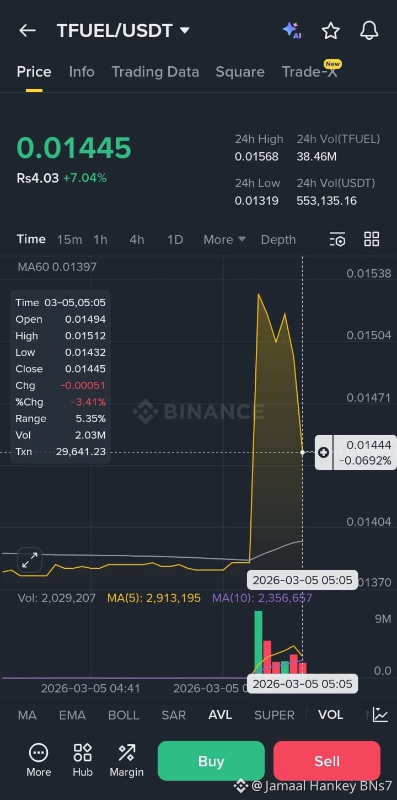
Task: Open the Hub icon
Action: click(x=83, y=760)
